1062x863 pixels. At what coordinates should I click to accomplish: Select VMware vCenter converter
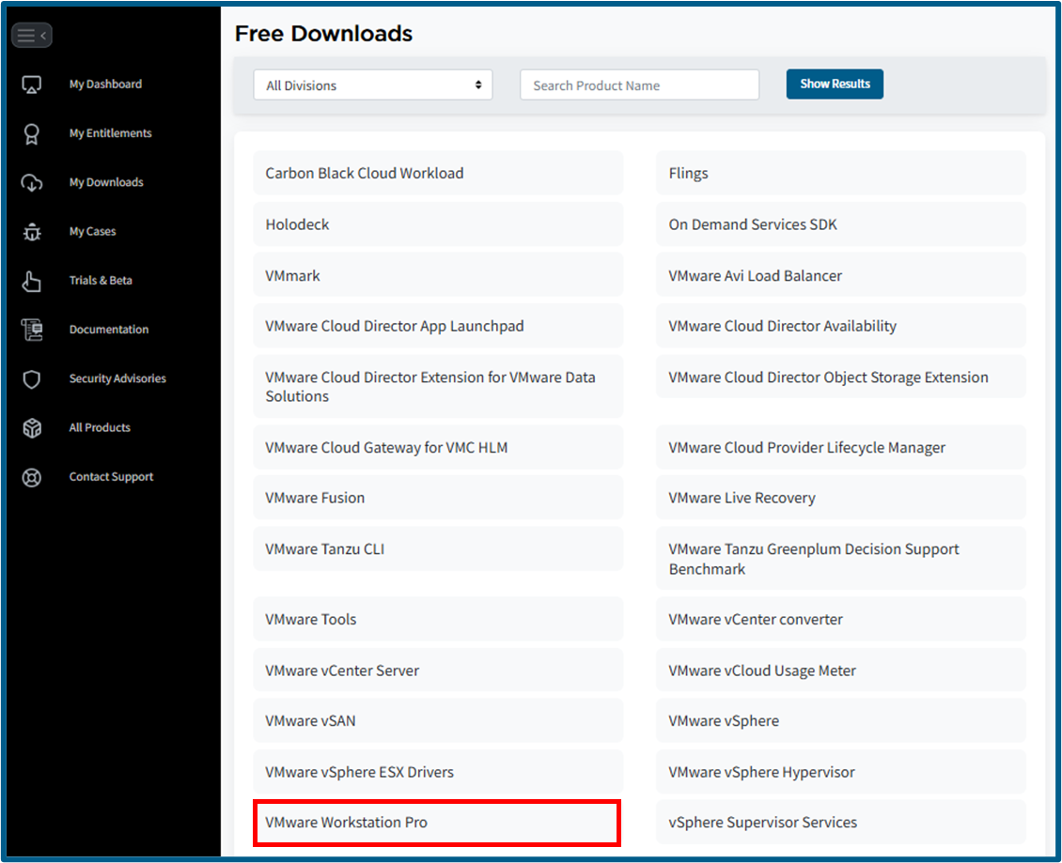840,620
